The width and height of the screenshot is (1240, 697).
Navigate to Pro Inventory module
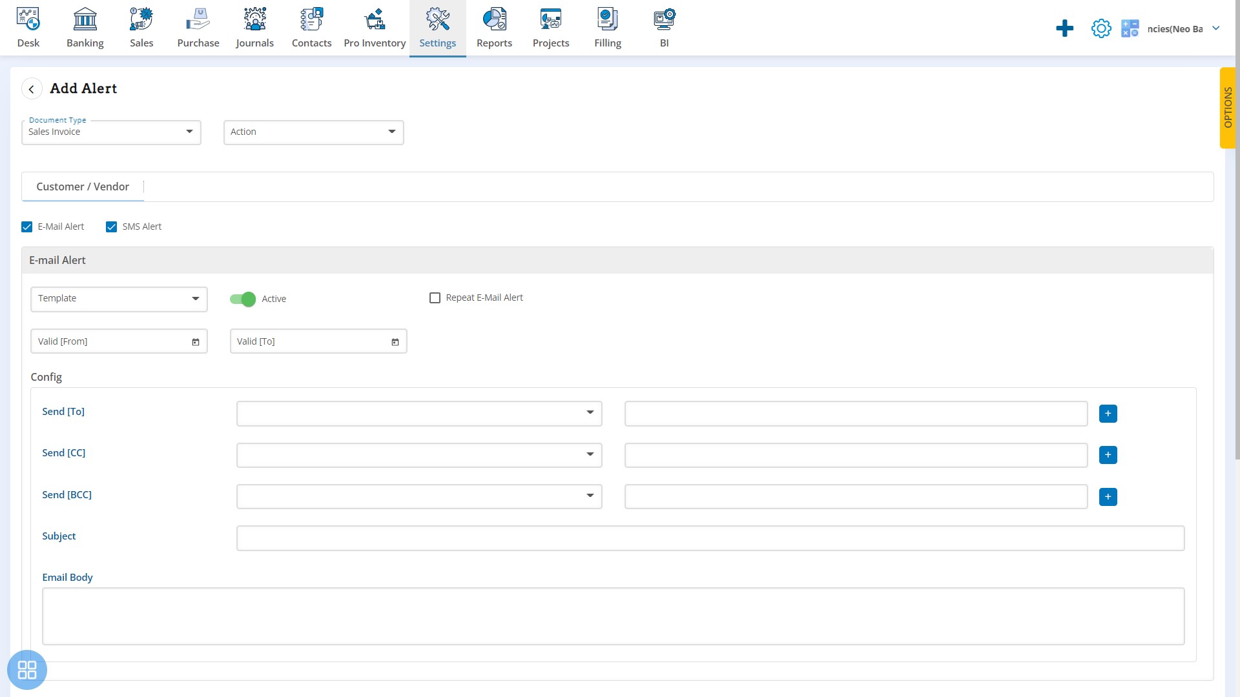pyautogui.click(x=375, y=27)
